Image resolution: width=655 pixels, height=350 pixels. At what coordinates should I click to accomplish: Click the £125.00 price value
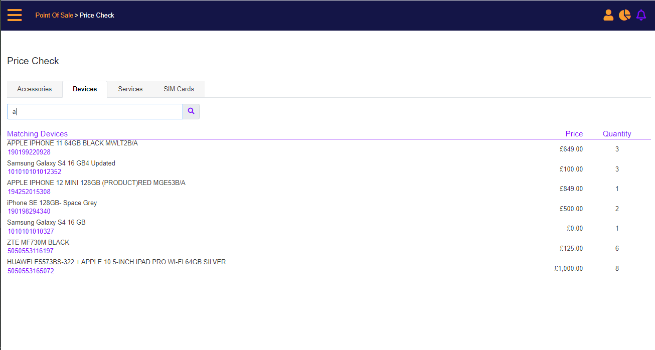click(571, 248)
